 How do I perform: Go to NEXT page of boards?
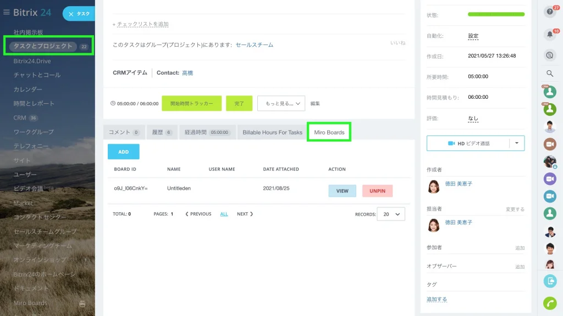click(x=245, y=214)
